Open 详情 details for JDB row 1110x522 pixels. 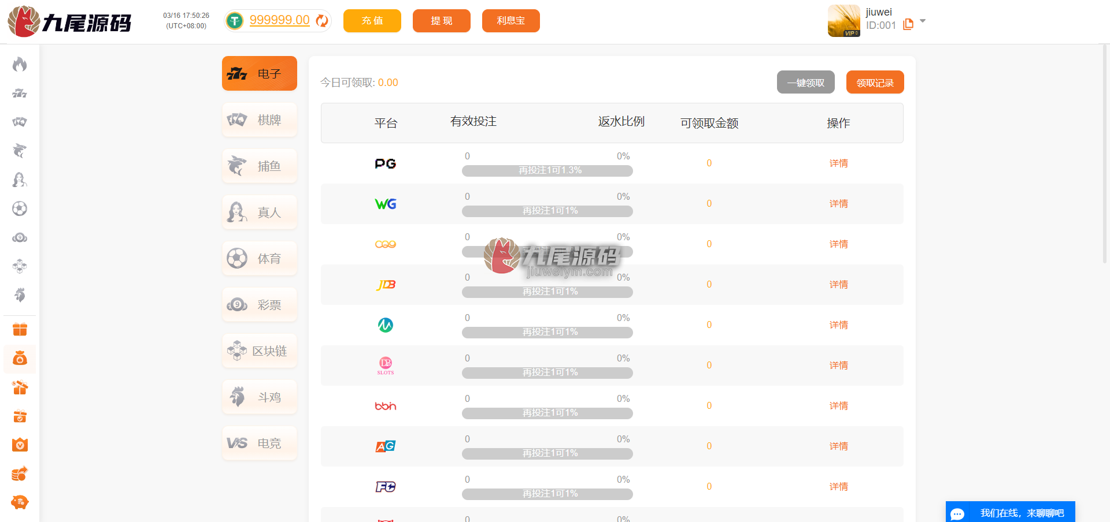(x=838, y=285)
